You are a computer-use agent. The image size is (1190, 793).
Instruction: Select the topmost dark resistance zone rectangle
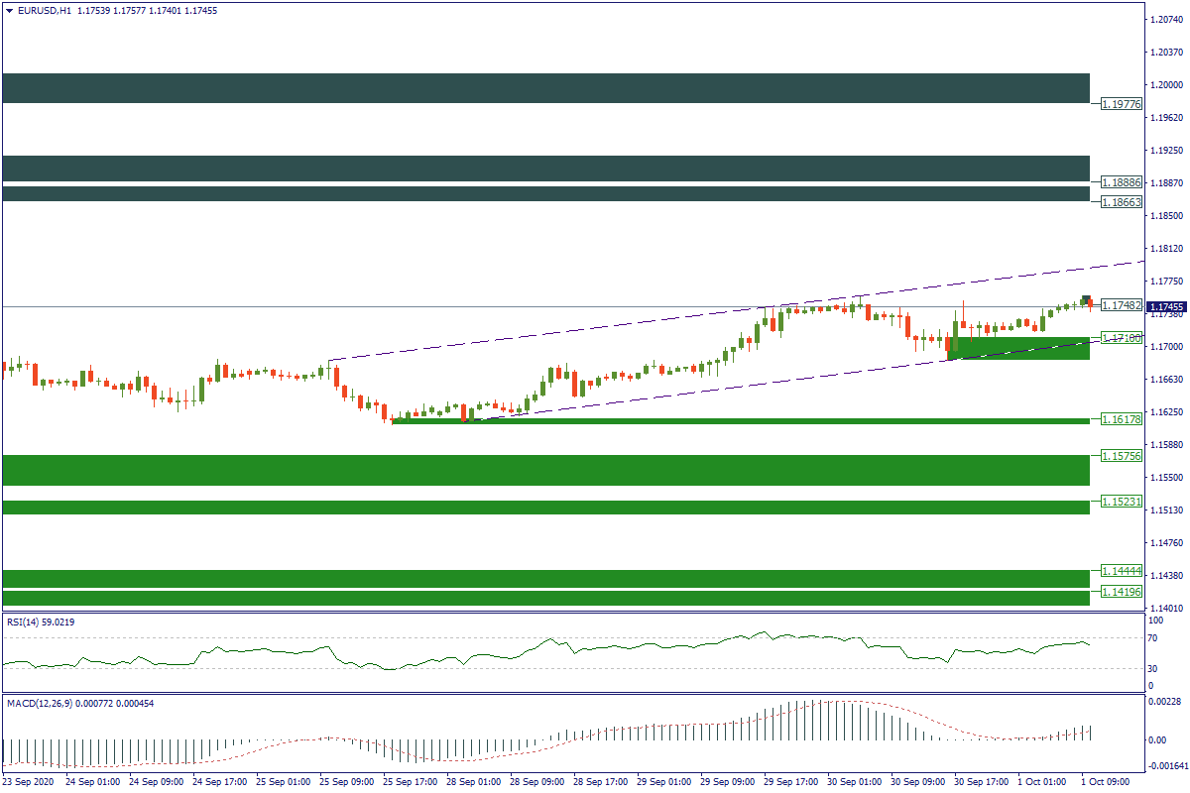pyautogui.click(x=545, y=87)
